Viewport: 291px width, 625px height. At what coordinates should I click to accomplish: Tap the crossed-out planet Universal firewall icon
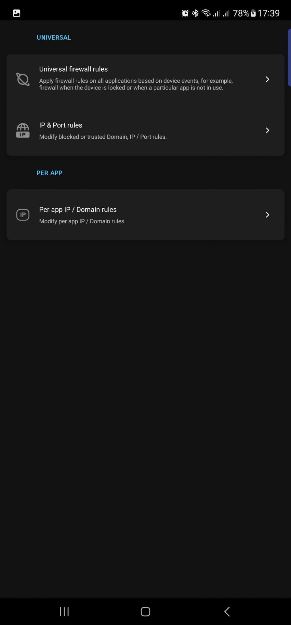[23, 79]
